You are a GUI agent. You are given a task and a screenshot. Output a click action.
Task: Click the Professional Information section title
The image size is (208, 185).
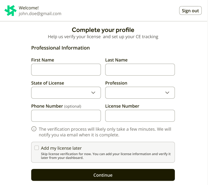61,48
